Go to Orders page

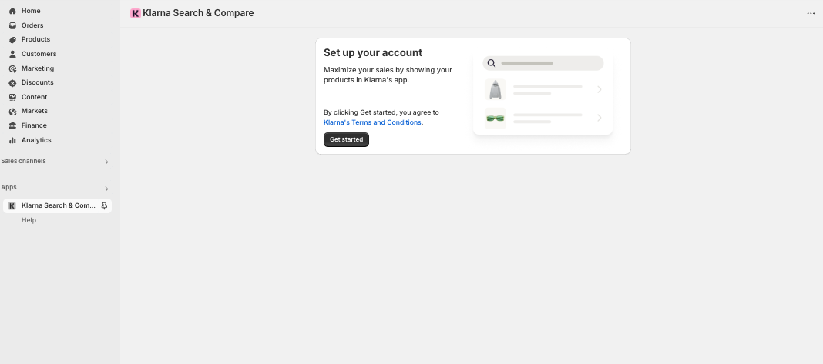tap(32, 25)
